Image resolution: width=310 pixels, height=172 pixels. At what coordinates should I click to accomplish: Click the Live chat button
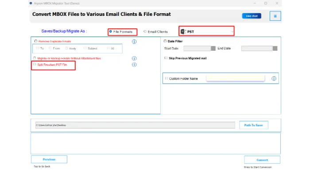[x=252, y=16]
